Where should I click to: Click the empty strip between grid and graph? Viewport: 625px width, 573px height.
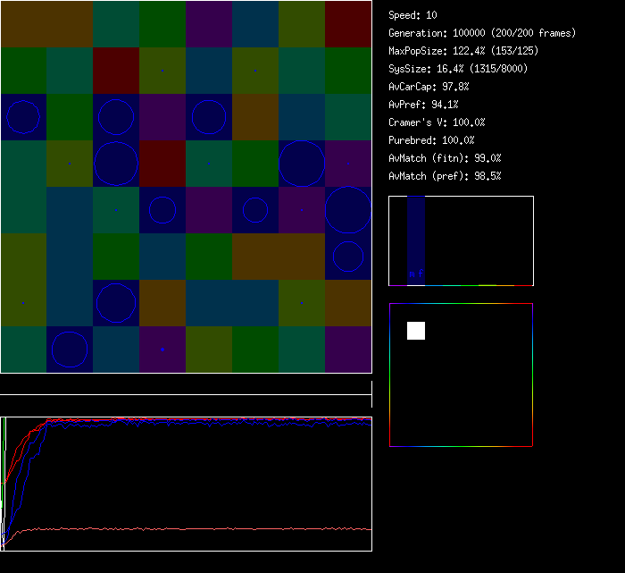tap(186, 384)
